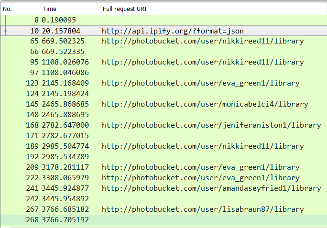
Task: Click the api.ipify.org/?format=json URI
Action: coord(173,31)
